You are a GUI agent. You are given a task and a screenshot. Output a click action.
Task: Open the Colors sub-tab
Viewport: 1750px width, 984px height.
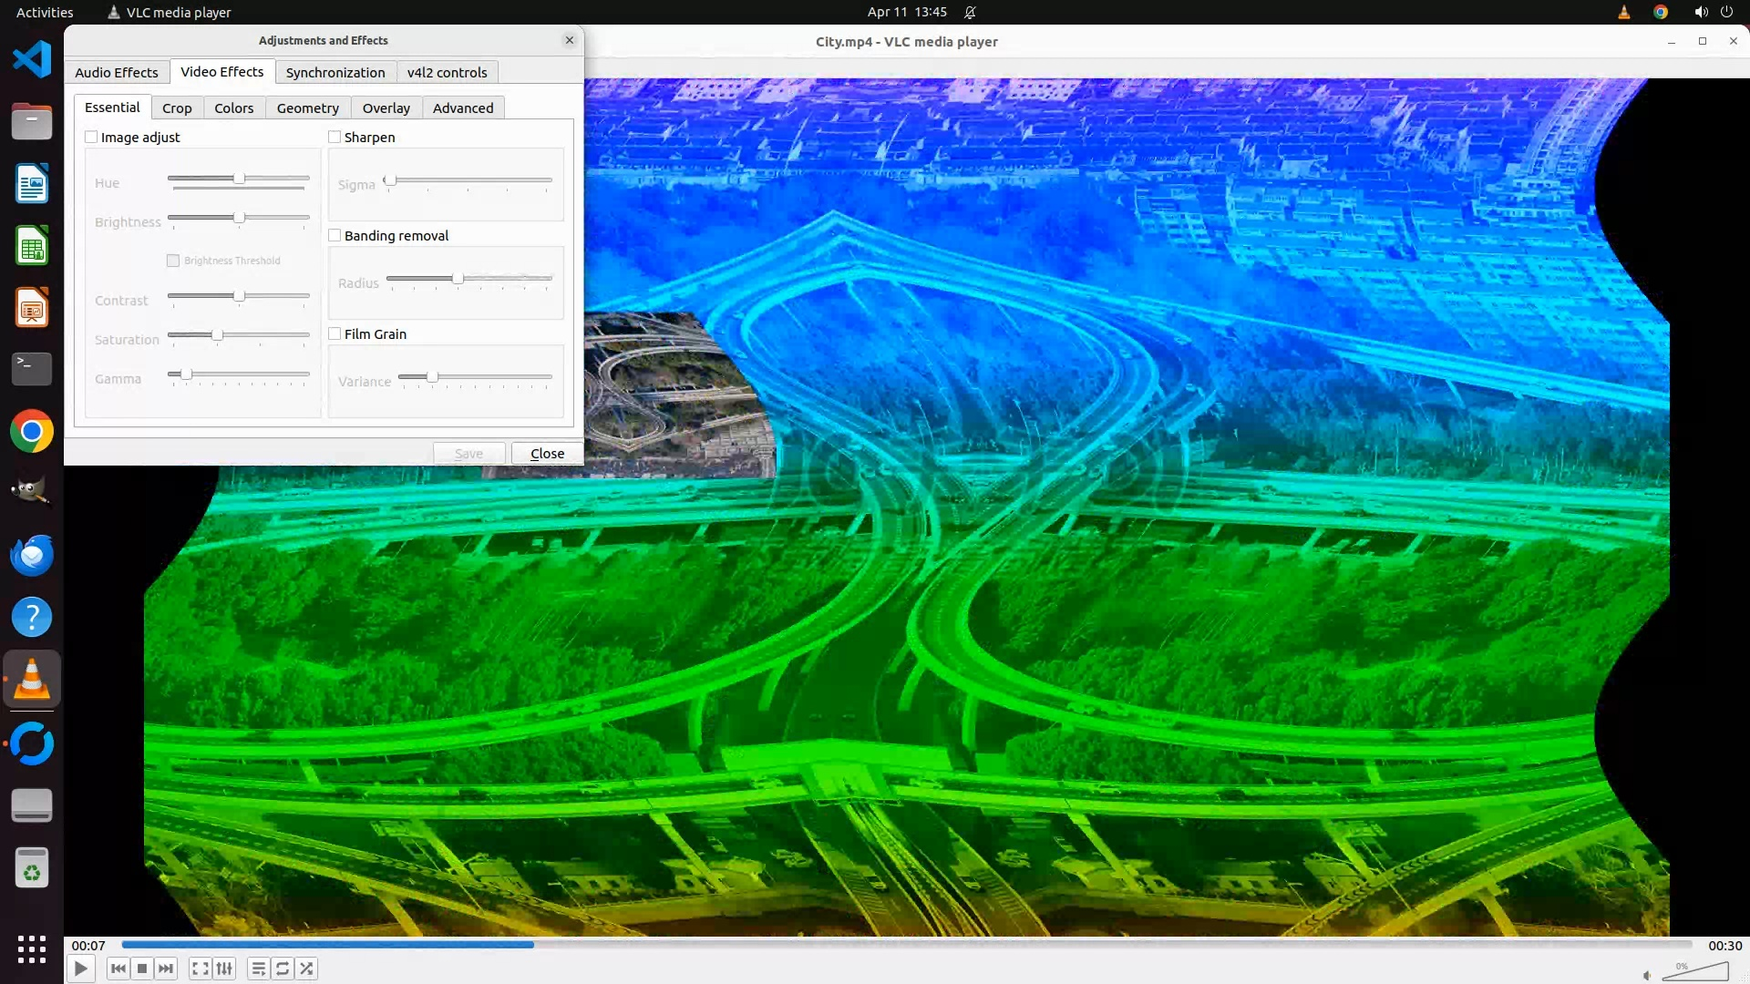click(233, 108)
